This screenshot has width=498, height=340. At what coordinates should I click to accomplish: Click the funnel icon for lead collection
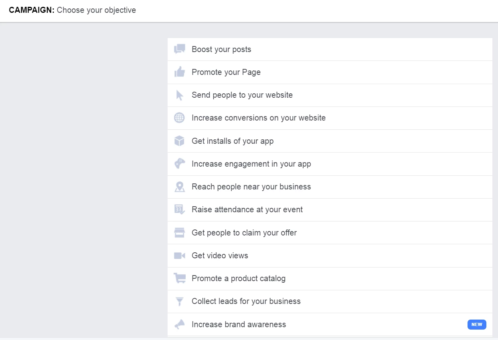tap(179, 301)
